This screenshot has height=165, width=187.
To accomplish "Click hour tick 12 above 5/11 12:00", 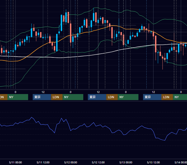I will (x=43, y=92).
